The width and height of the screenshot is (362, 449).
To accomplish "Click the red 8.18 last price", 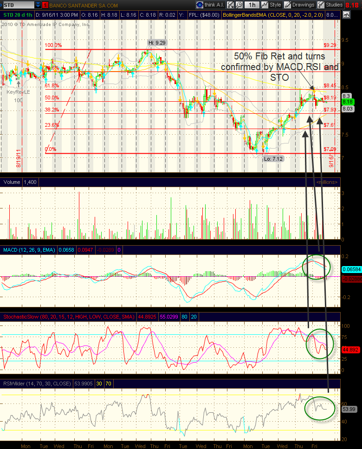I will click(x=352, y=5).
